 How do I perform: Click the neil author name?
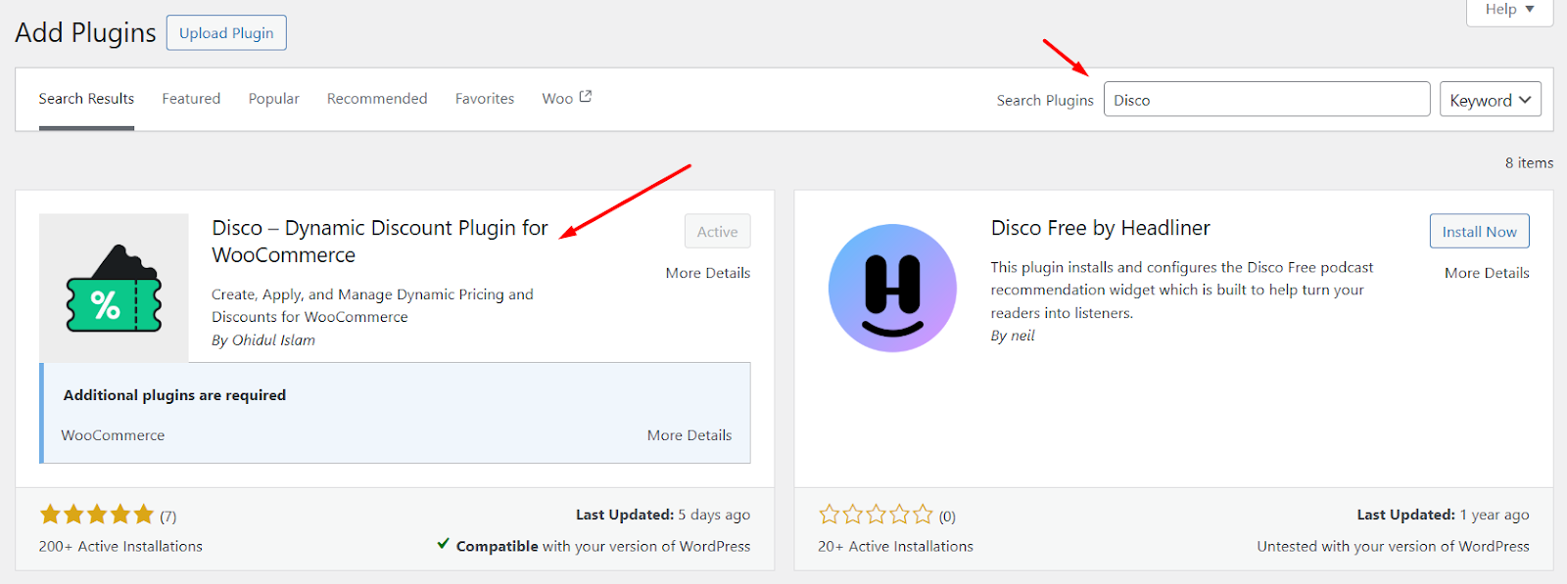[1022, 336]
